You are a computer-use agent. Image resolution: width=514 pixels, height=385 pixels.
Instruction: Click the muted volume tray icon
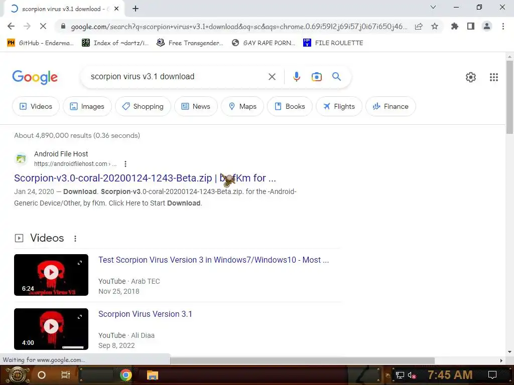[x=412, y=375]
